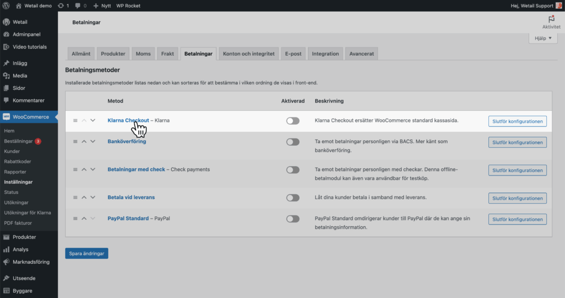Enable the Klarna Checkout payment toggle
Screen dimensions: 565x298
(292, 121)
